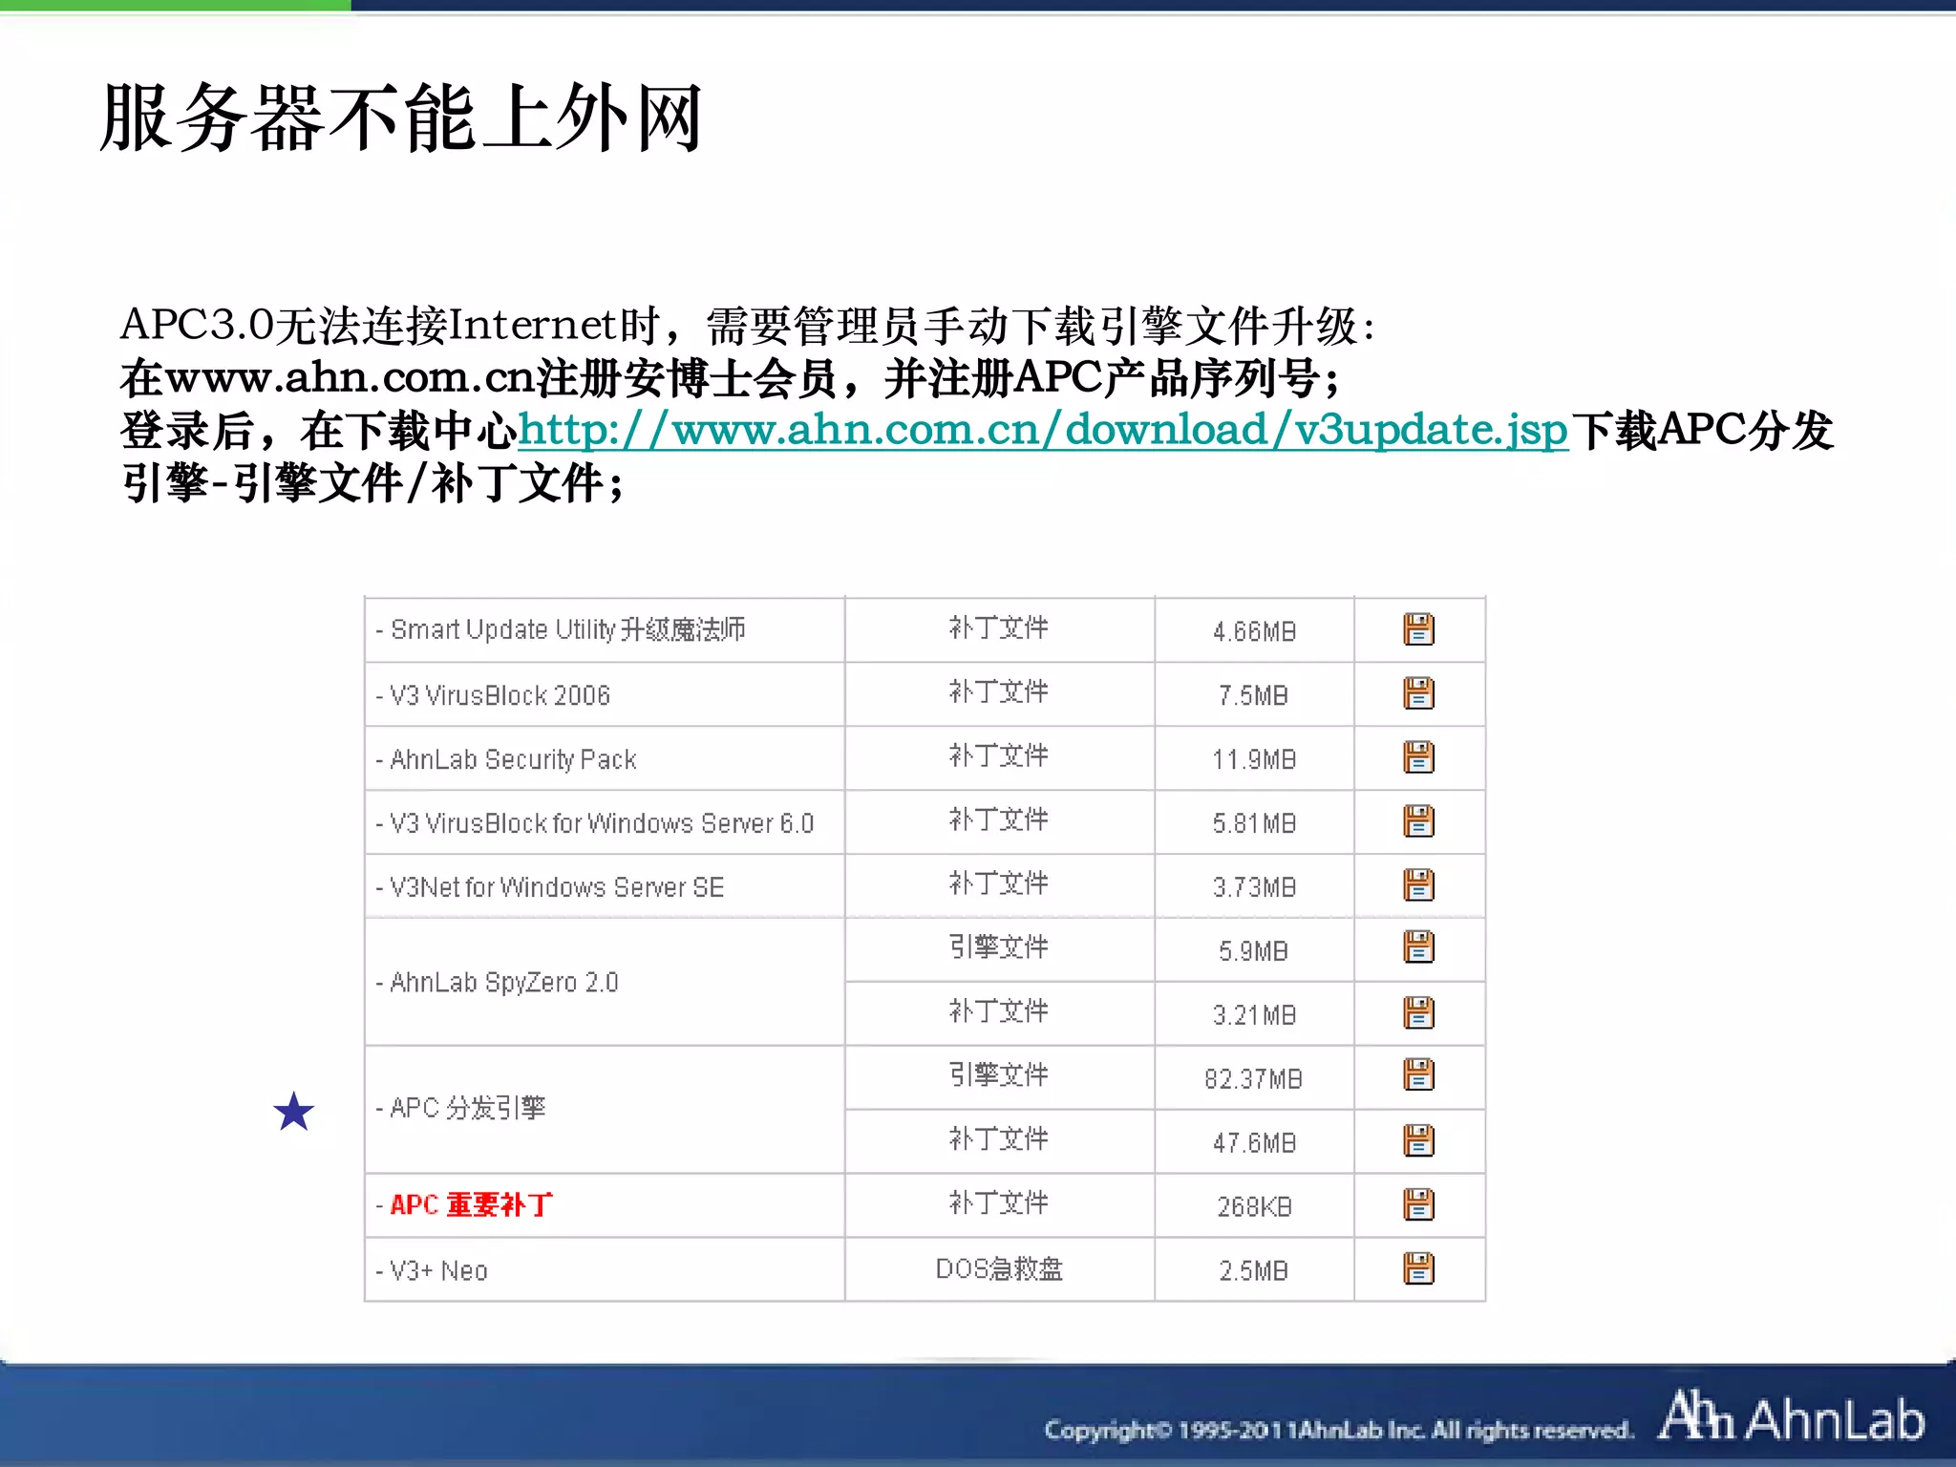This screenshot has height=1467, width=1956.
Task: Download the 82.37MB APC engine file icon
Action: [x=1418, y=1074]
